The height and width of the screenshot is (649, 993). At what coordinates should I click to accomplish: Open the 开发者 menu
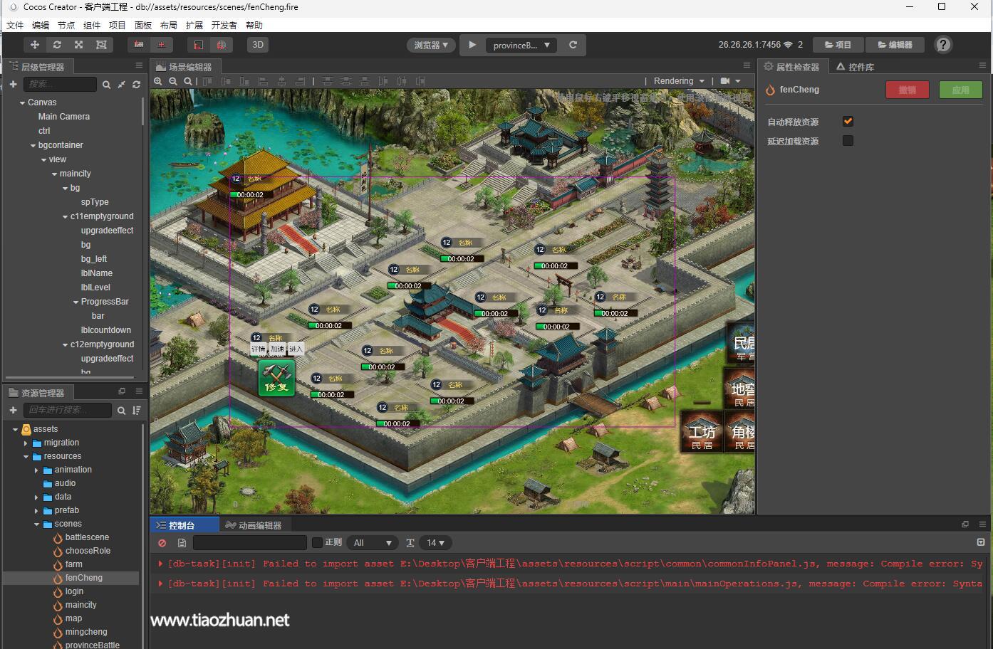[x=224, y=25]
